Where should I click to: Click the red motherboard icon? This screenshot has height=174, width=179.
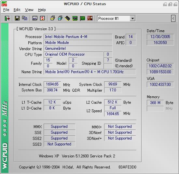coord(90,18)
